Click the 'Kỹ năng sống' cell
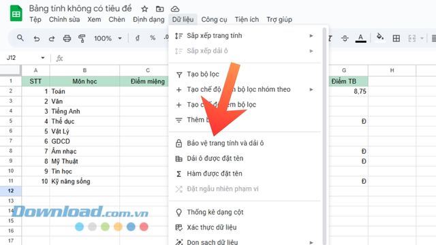 (x=84, y=182)
